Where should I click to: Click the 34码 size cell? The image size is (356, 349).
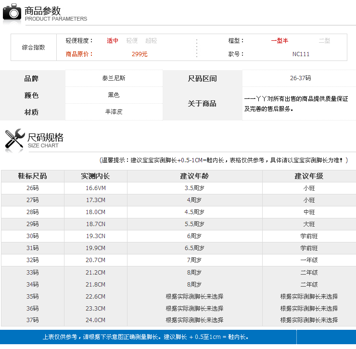click(32, 284)
